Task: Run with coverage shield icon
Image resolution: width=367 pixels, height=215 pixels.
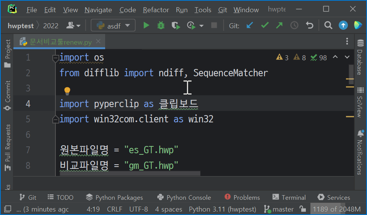Action: [x=175, y=25]
